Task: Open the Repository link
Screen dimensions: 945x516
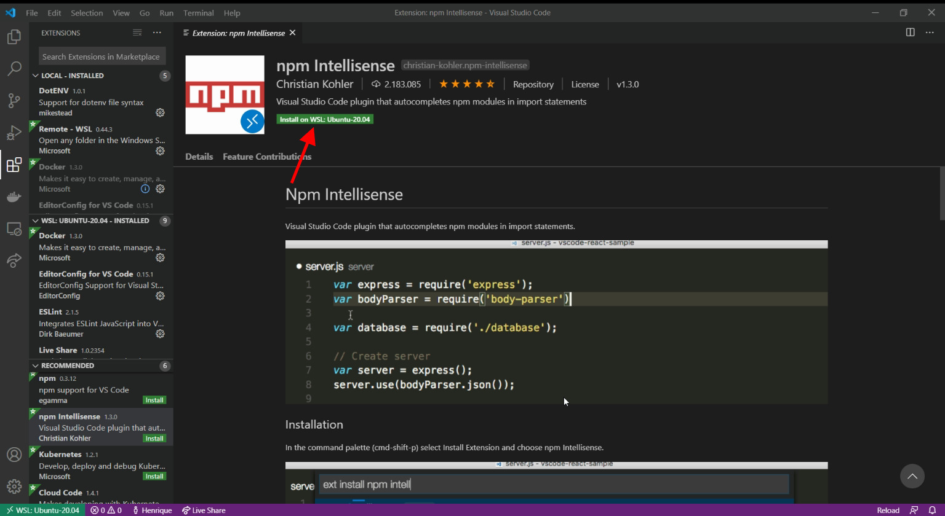Action: point(533,84)
